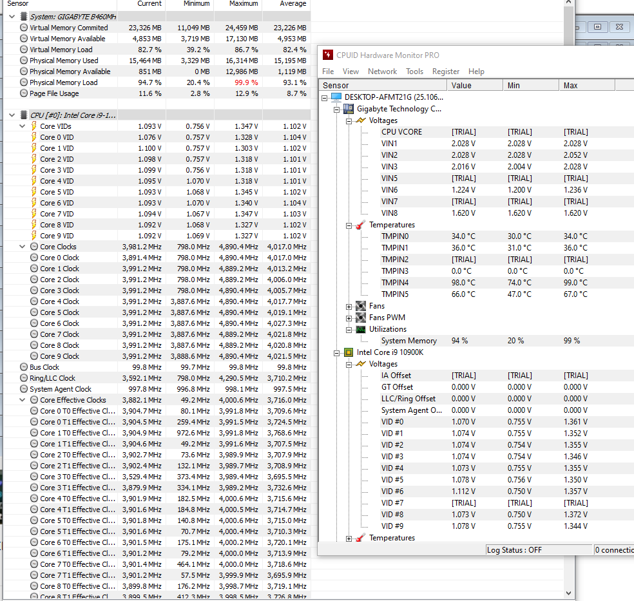Collapse the Utilizations node
This screenshot has width=634, height=601.
point(349,330)
